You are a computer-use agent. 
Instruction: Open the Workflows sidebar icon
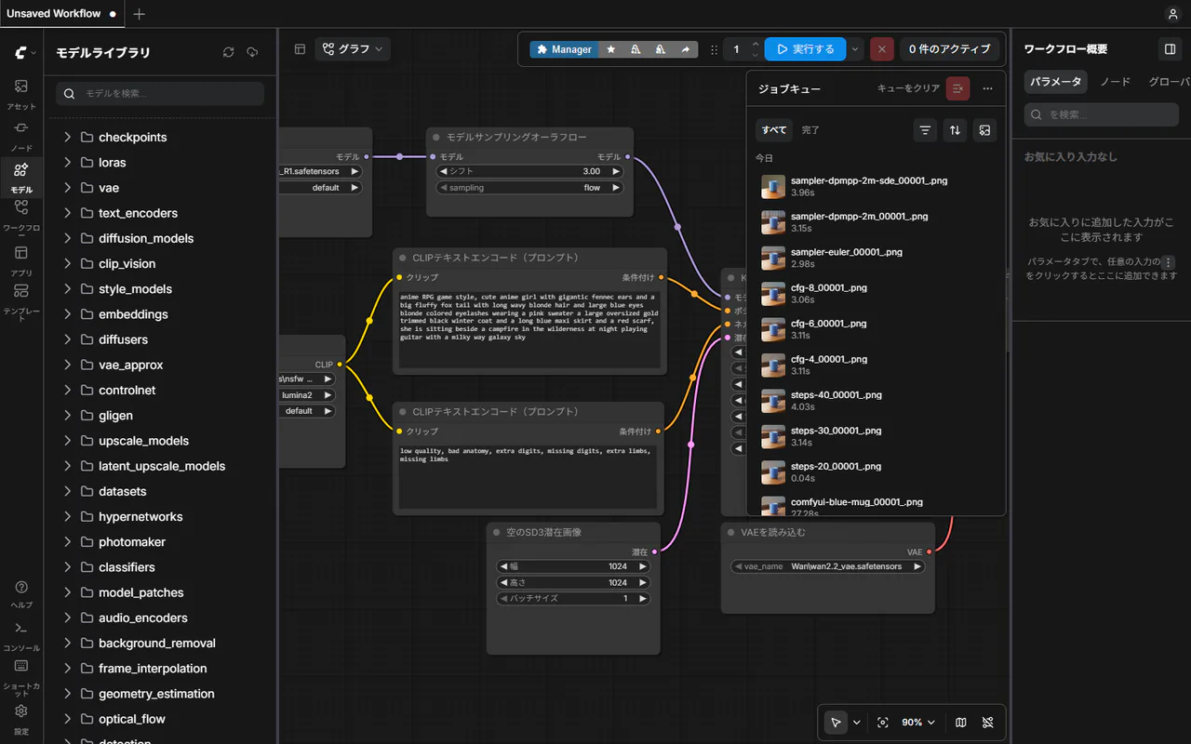tap(21, 217)
